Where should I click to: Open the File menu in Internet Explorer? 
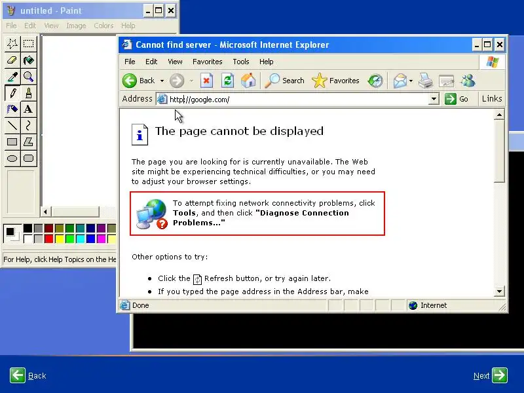(130, 62)
